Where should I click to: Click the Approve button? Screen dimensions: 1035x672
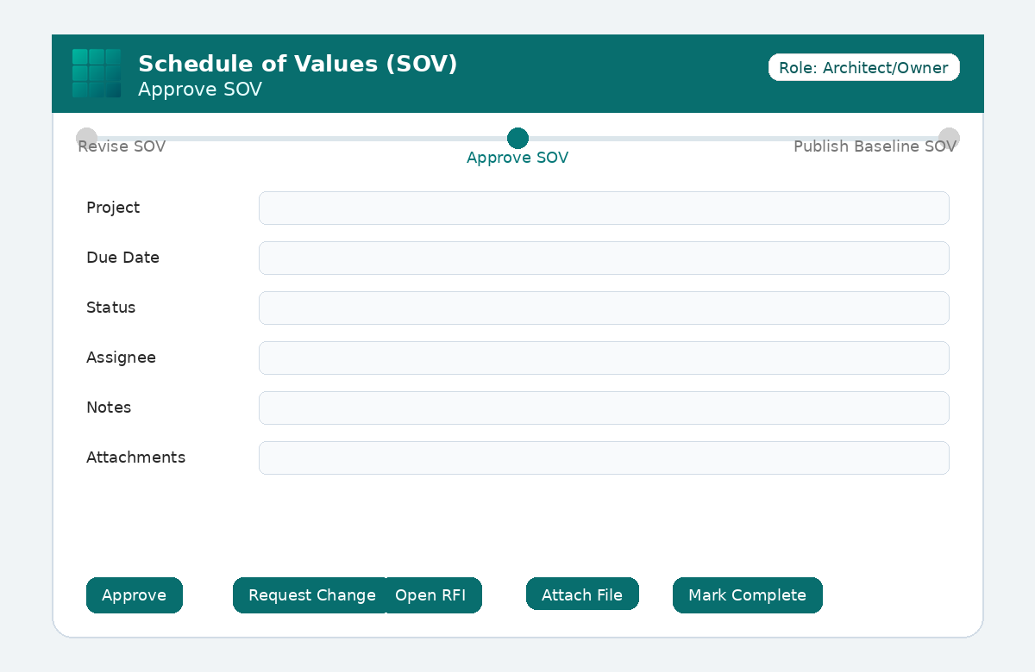pyautogui.click(x=135, y=595)
